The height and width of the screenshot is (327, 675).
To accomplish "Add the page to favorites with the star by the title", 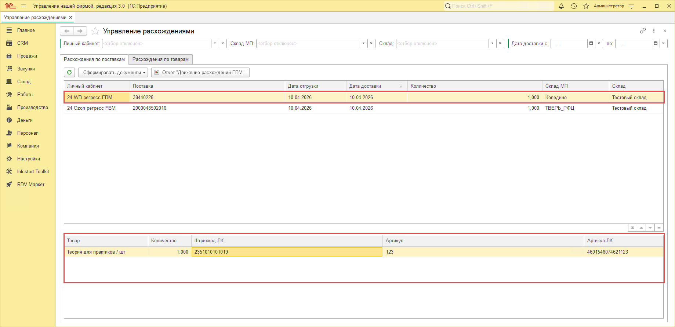I will 95,31.
